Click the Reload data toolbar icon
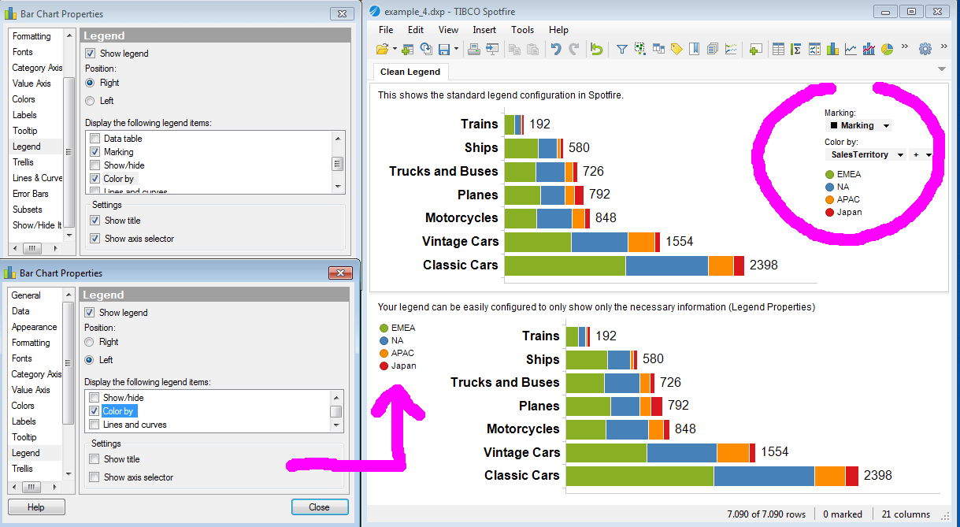960x527 pixels. [x=426, y=49]
